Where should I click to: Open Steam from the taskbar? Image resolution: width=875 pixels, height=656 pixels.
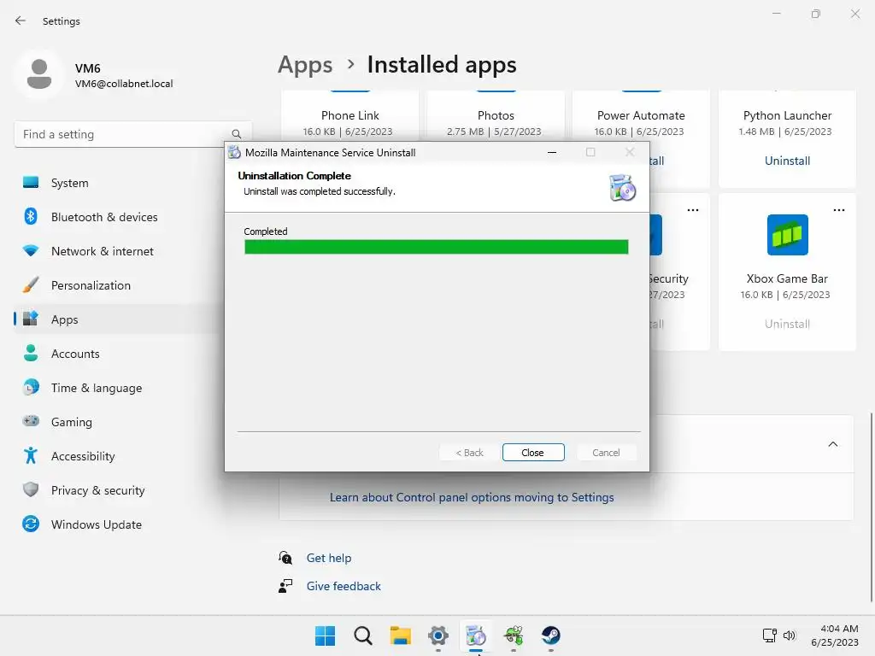click(551, 635)
